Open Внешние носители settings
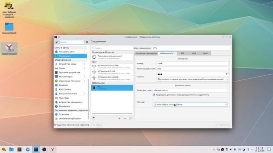The image size is (273, 153). click(x=70, y=93)
